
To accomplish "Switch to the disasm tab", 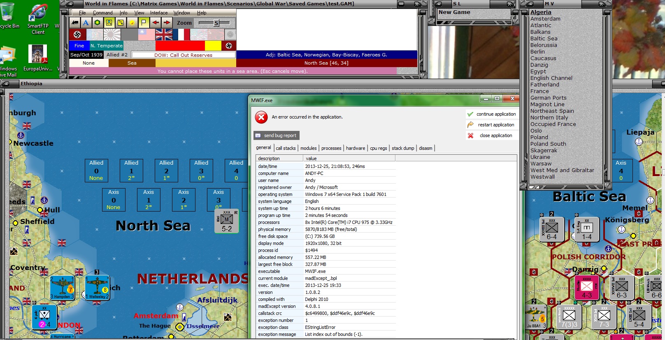I will (426, 148).
